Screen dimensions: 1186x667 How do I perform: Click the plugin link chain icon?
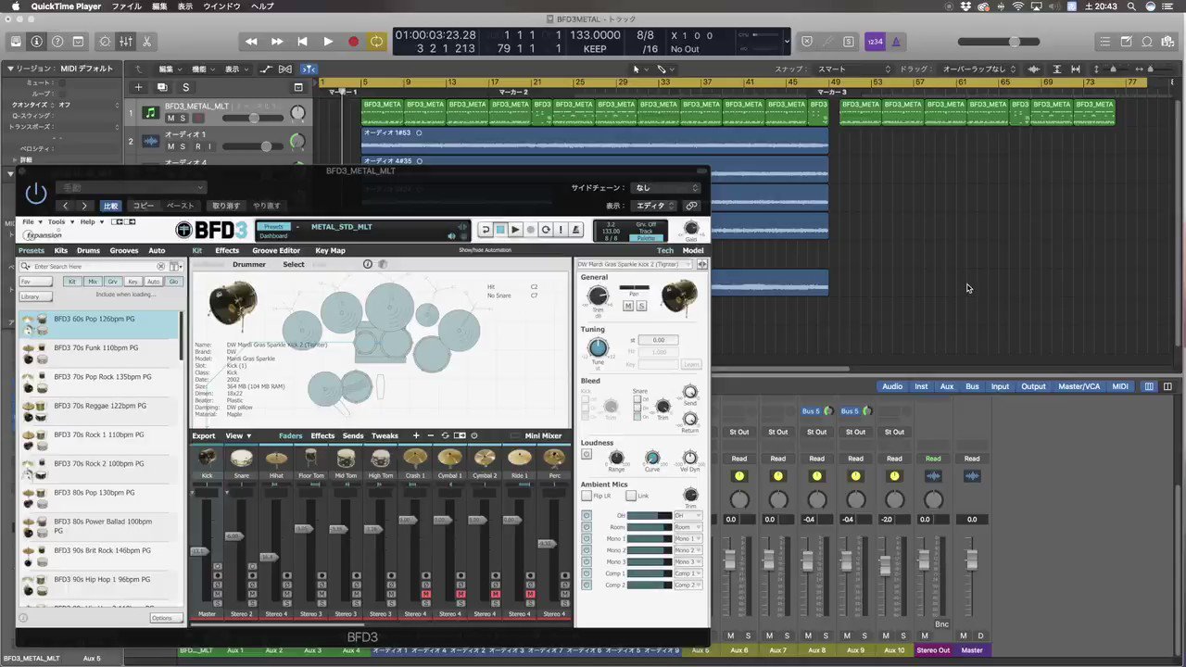[x=691, y=206]
